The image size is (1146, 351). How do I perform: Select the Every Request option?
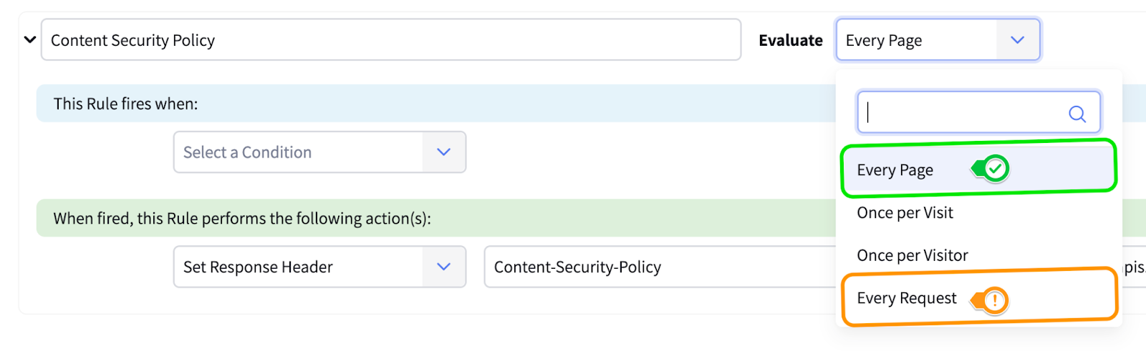906,298
